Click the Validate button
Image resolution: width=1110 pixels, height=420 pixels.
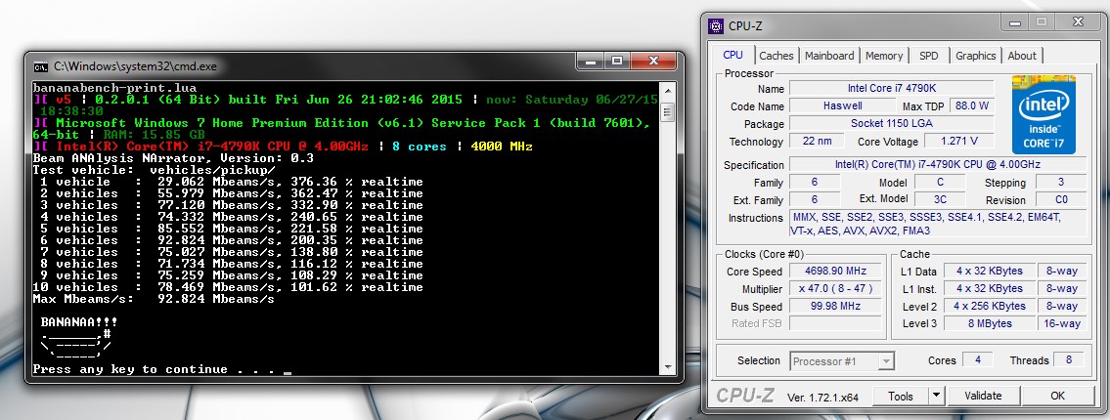click(983, 396)
